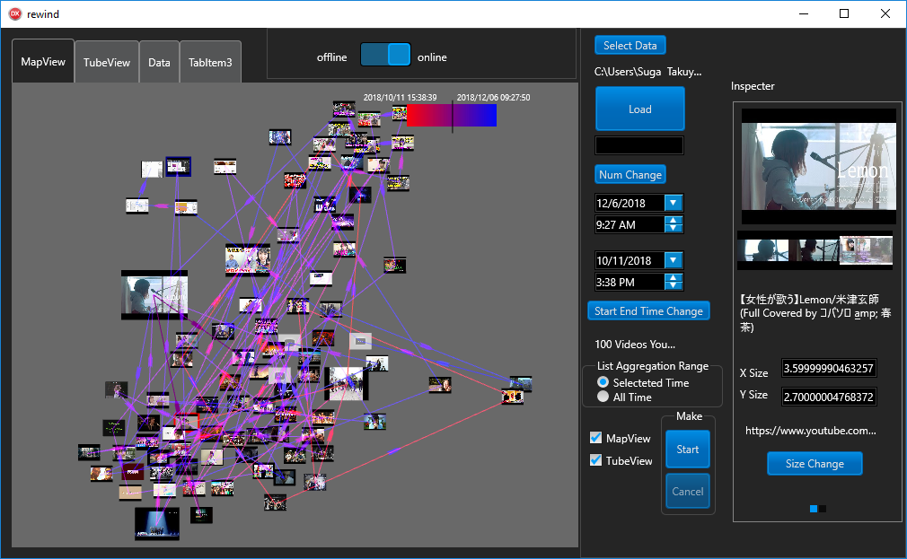Select the large Lemon preview image in Inspecter
Image resolution: width=907 pixels, height=559 pixels.
(818, 167)
